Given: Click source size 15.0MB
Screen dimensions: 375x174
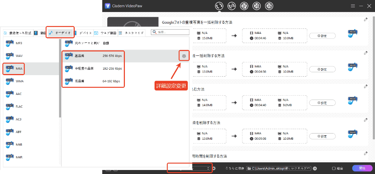Looking at the screenshot, I should 207,38.
